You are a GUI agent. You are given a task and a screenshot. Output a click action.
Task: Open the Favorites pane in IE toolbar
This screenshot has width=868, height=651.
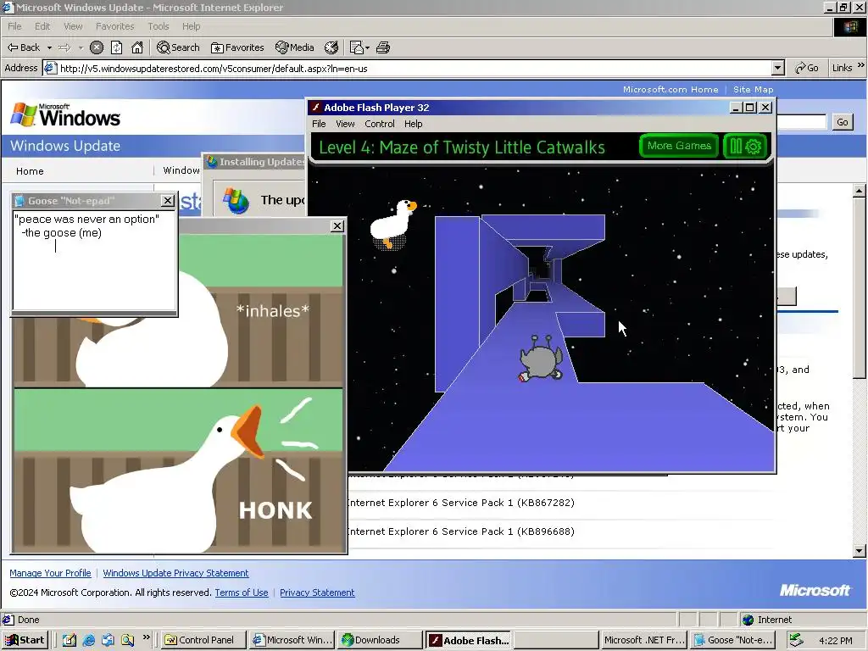[237, 47]
